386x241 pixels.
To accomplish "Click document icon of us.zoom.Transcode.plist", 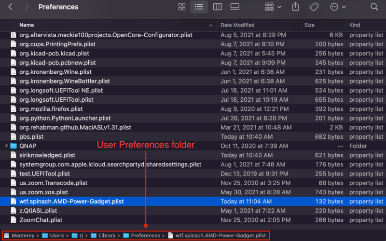I will click(14, 183).
